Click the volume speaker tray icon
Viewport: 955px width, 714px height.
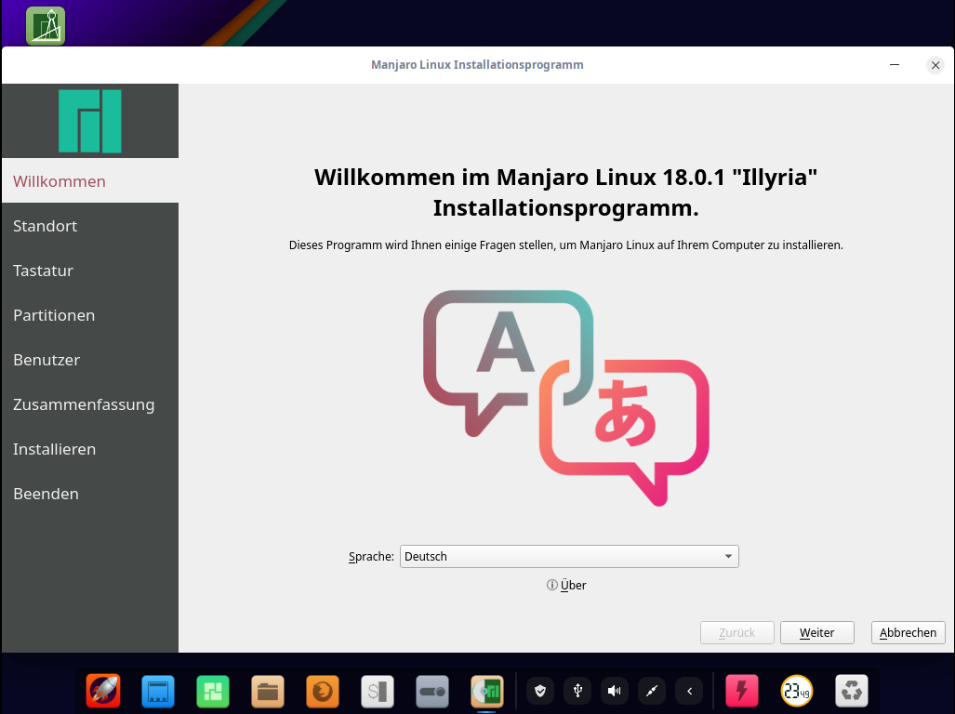coord(614,691)
